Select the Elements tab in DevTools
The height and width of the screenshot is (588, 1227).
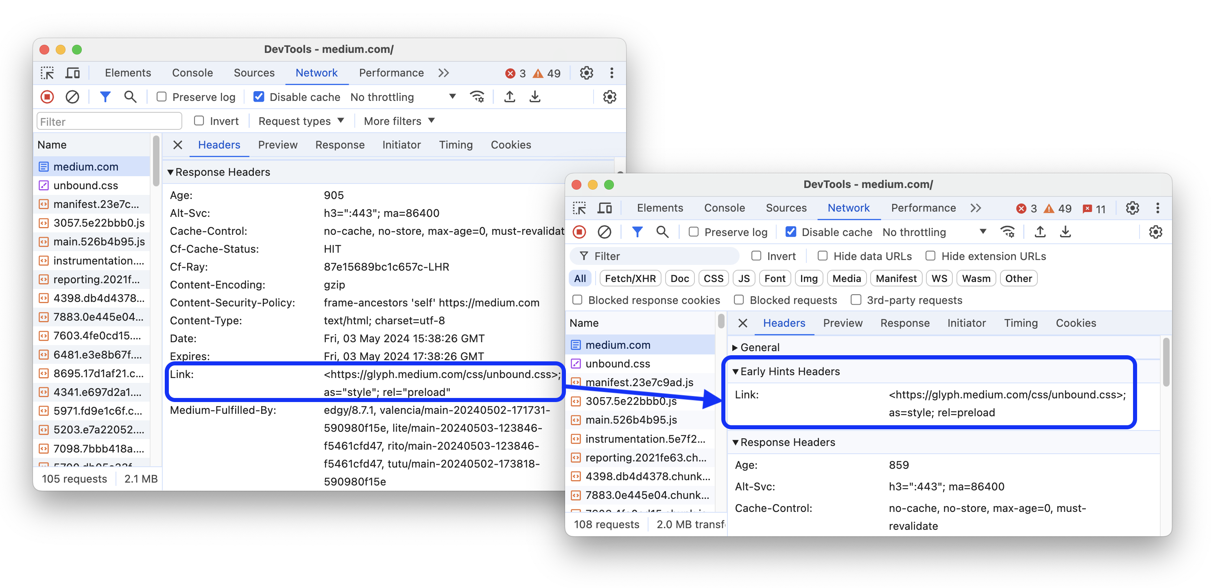coord(128,72)
